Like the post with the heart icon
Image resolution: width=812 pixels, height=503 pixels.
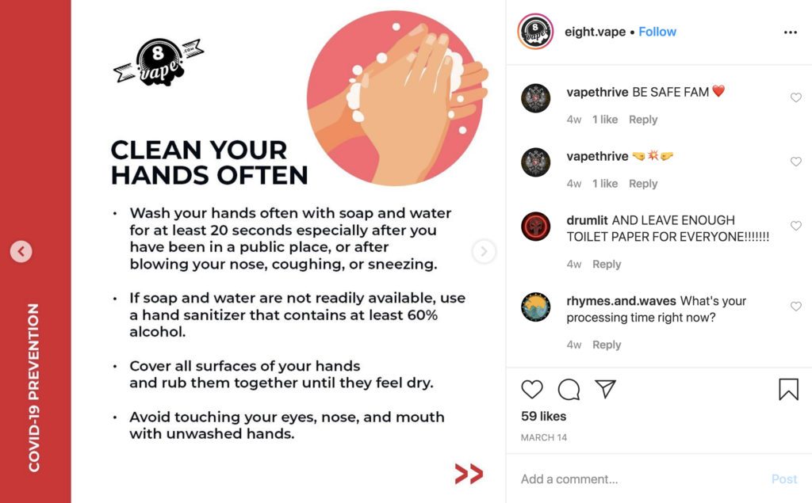pos(532,389)
